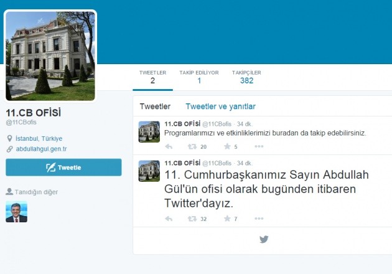Screen dimensions: 392x274
Task: Retweet the tweet with 32 retweets
Action: point(192,219)
